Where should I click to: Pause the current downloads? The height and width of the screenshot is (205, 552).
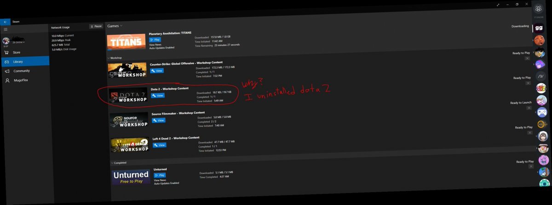click(x=96, y=26)
